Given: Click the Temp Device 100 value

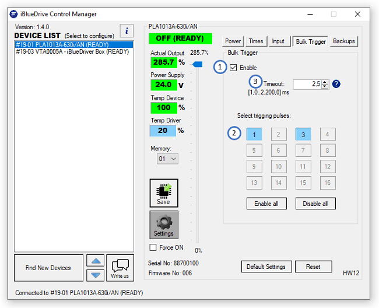Looking at the screenshot, I should 164,107.
